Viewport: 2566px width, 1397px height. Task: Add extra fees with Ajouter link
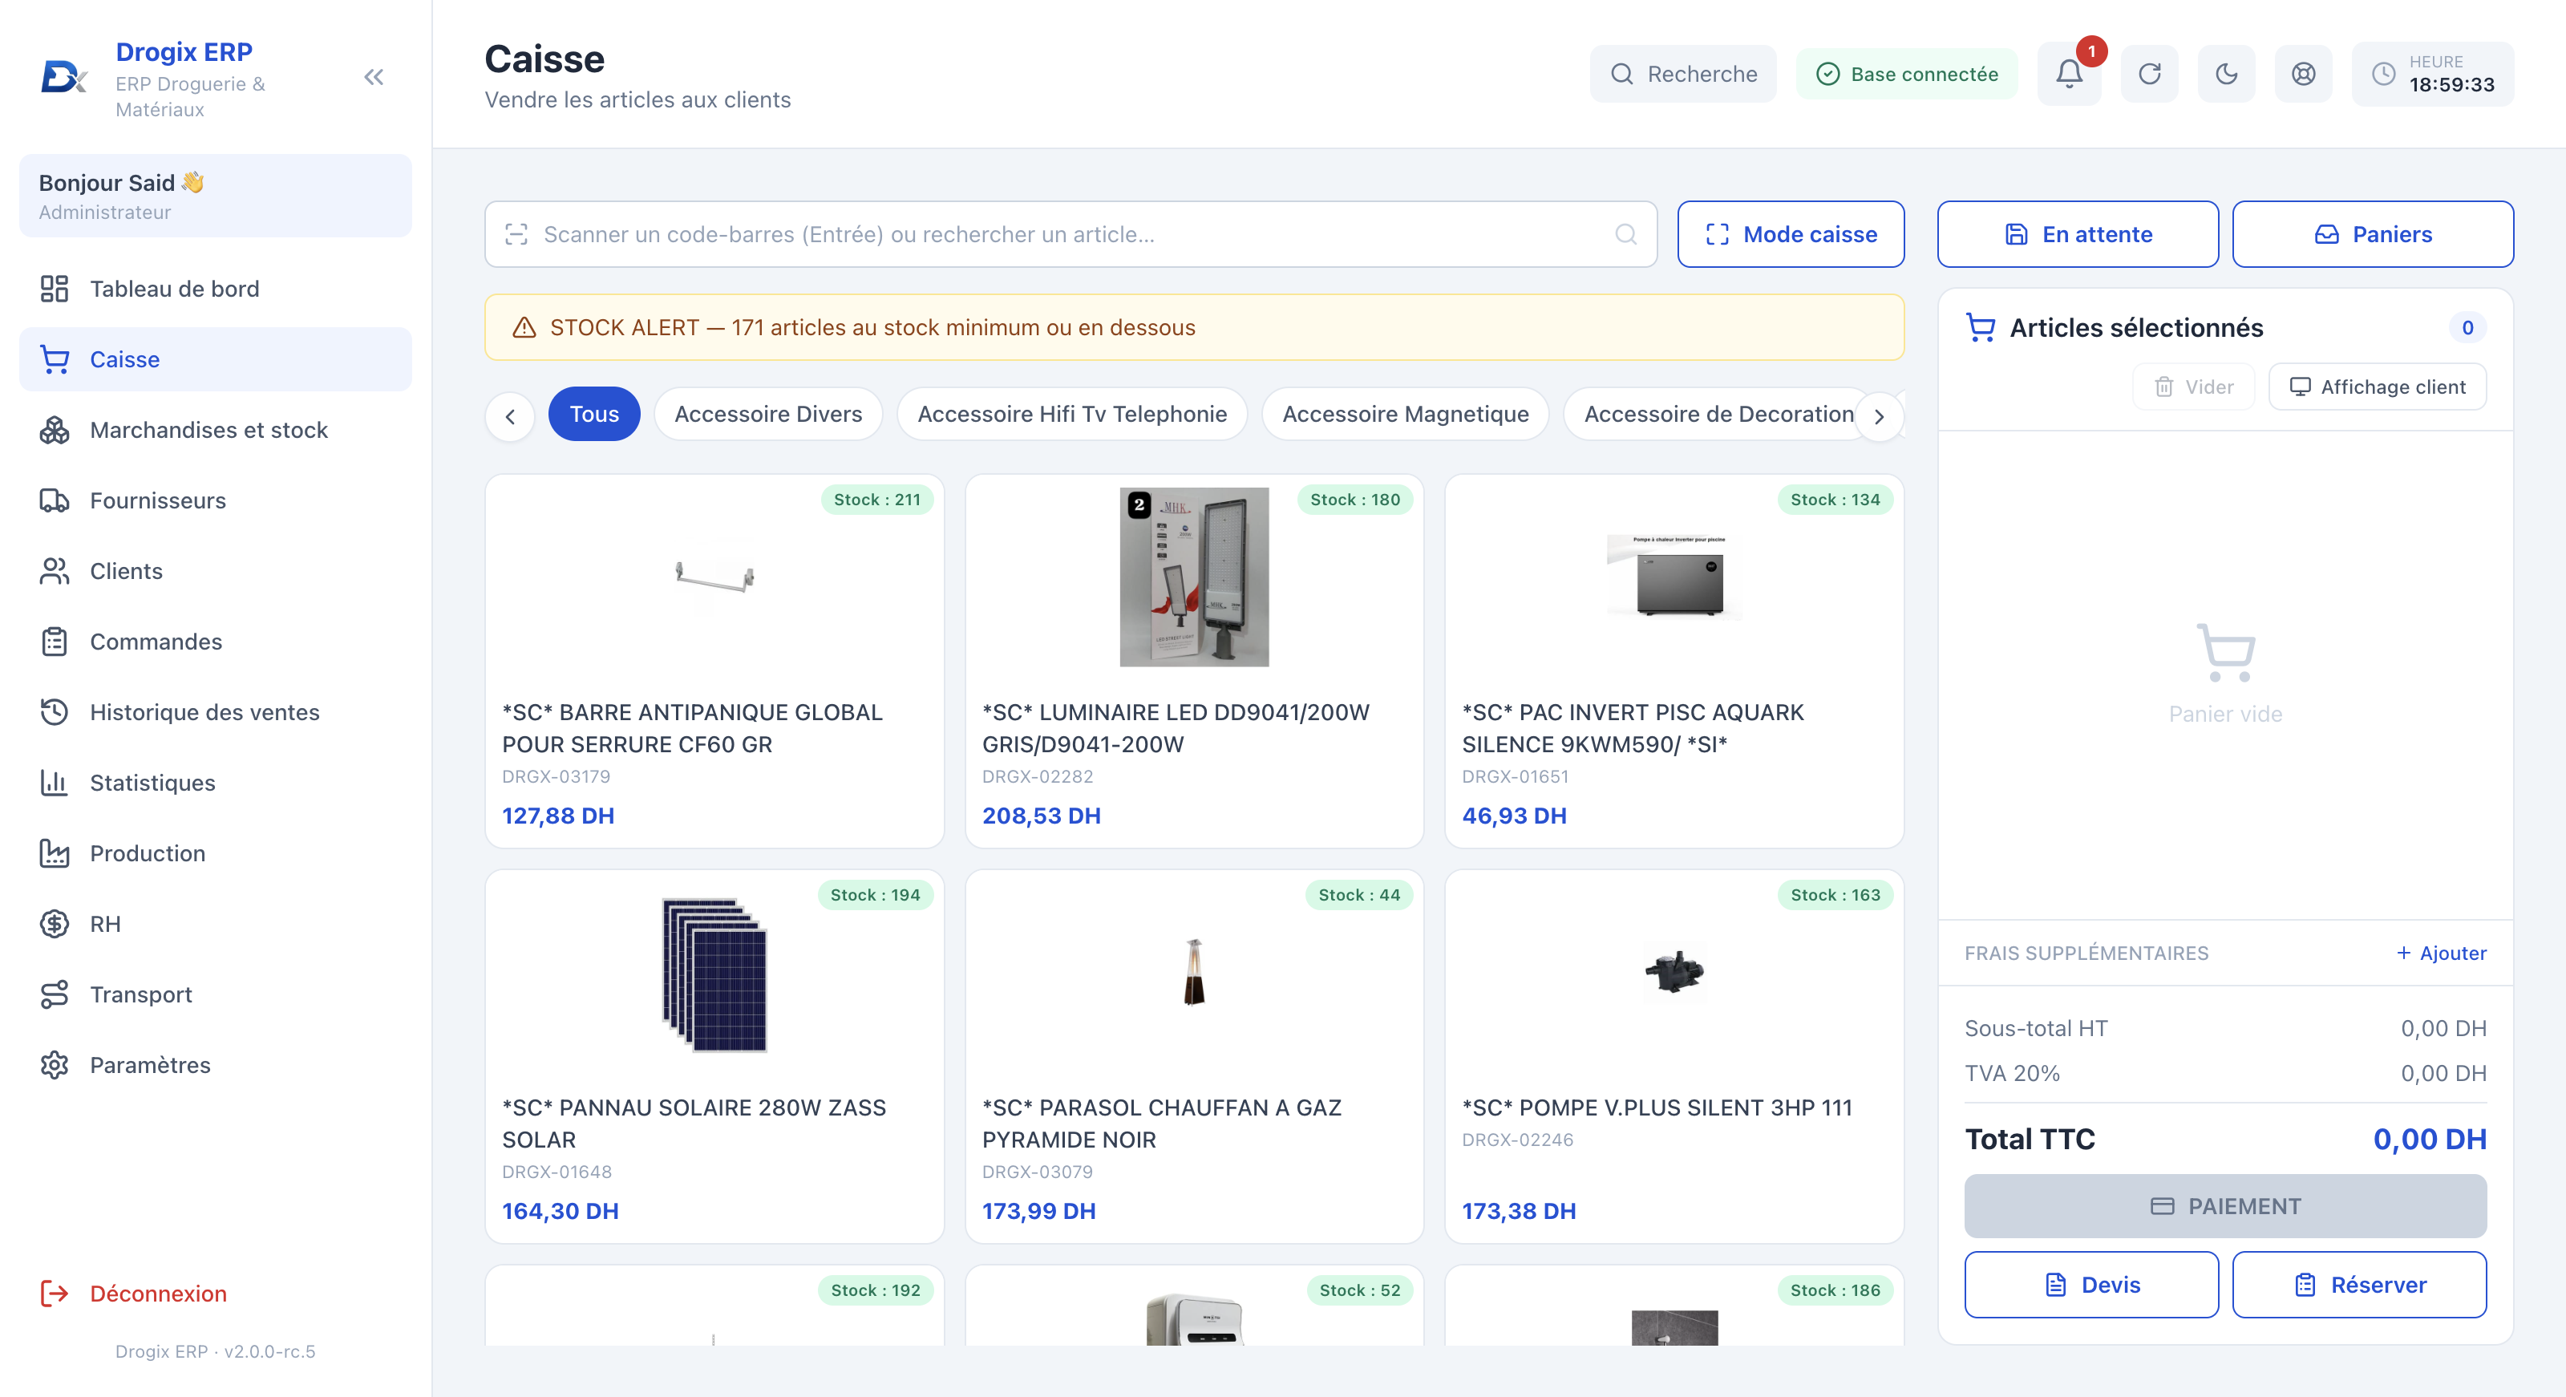(x=2440, y=953)
